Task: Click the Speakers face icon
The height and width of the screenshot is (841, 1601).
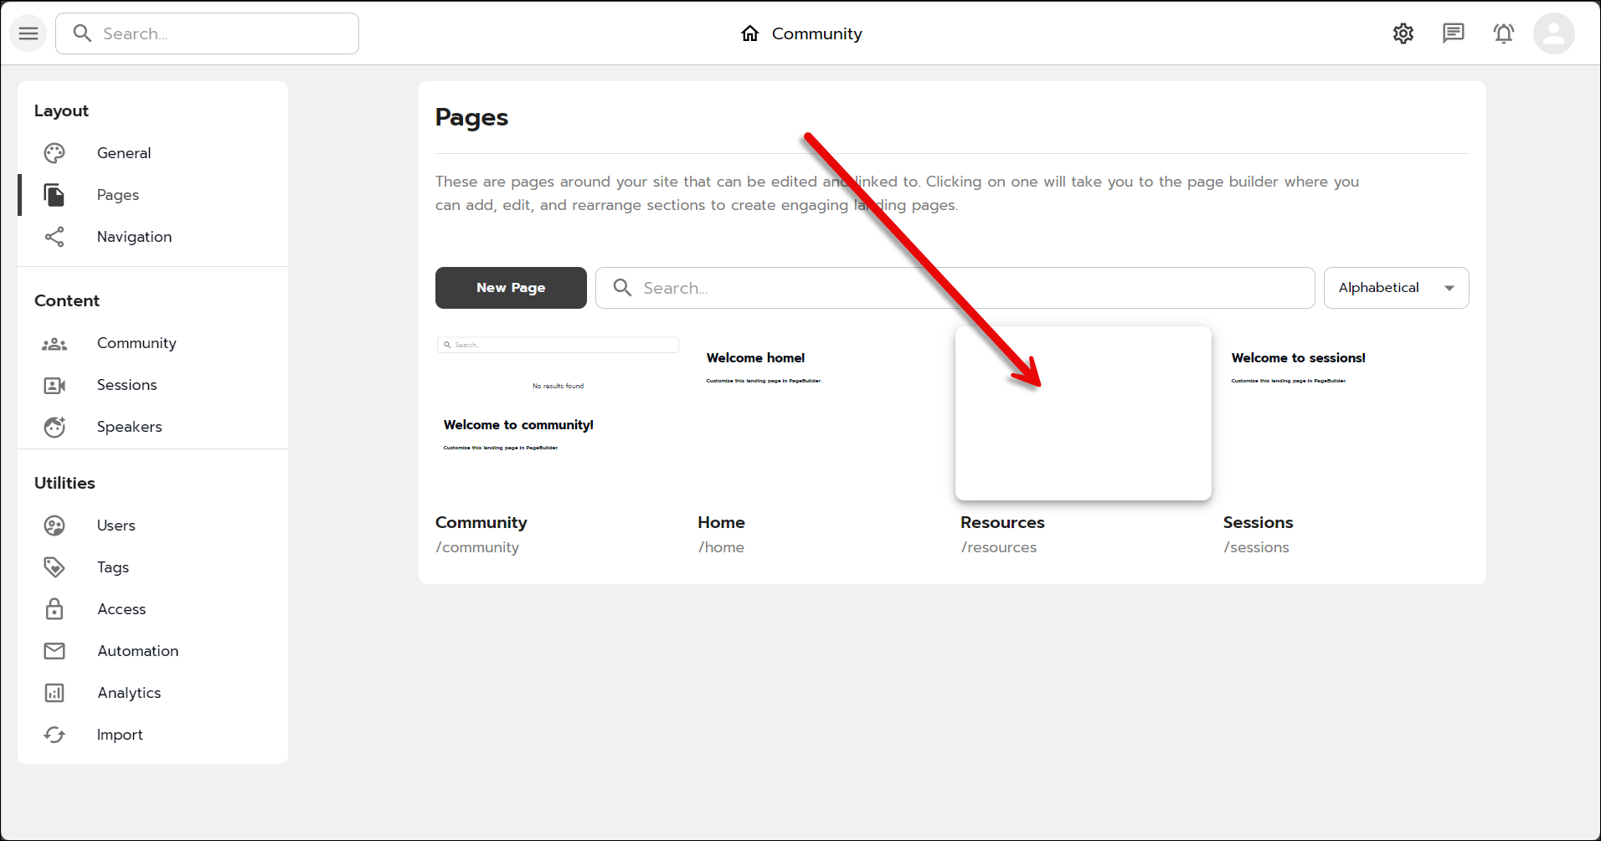Action: [54, 427]
